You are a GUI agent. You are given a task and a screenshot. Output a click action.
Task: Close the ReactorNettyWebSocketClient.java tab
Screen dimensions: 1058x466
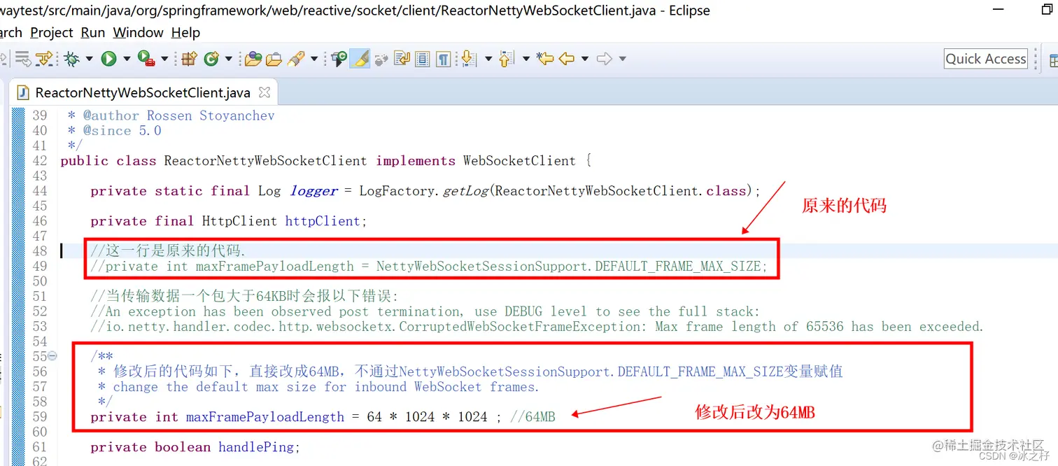264,92
